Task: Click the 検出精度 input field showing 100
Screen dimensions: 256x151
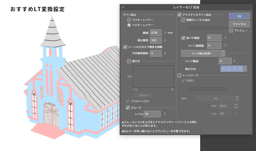Action: (156, 40)
